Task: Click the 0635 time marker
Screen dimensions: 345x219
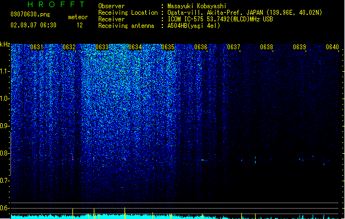Action: [168, 47]
